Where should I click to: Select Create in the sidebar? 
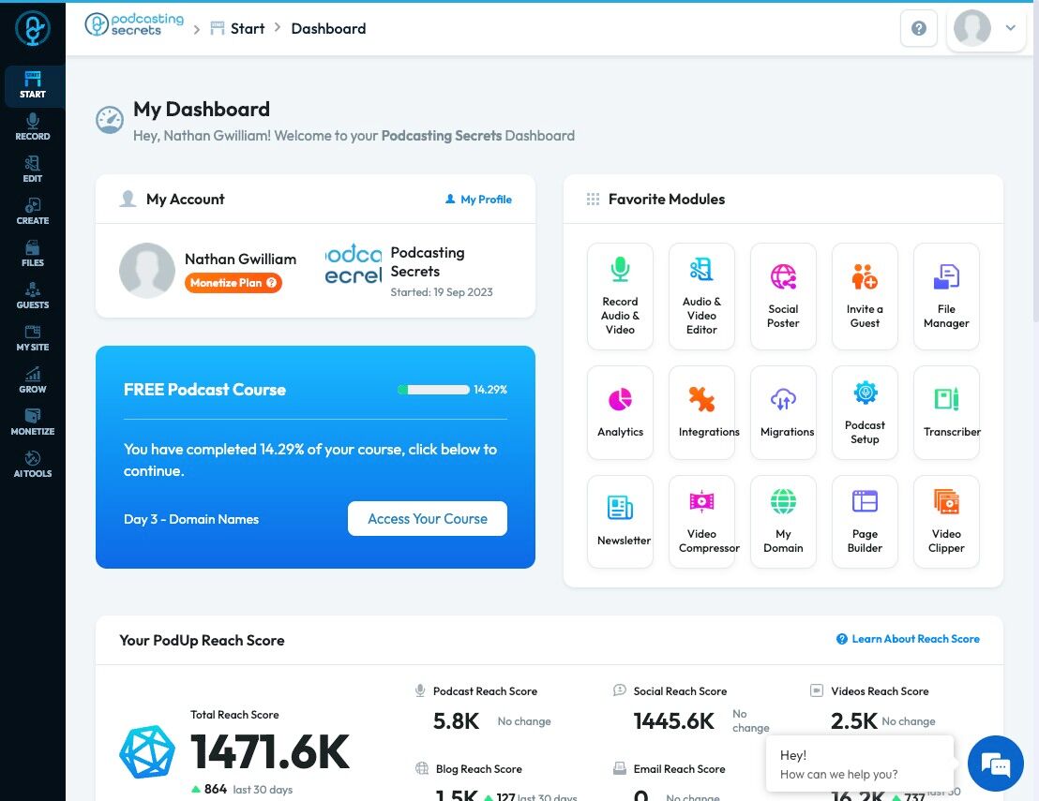[x=33, y=212]
